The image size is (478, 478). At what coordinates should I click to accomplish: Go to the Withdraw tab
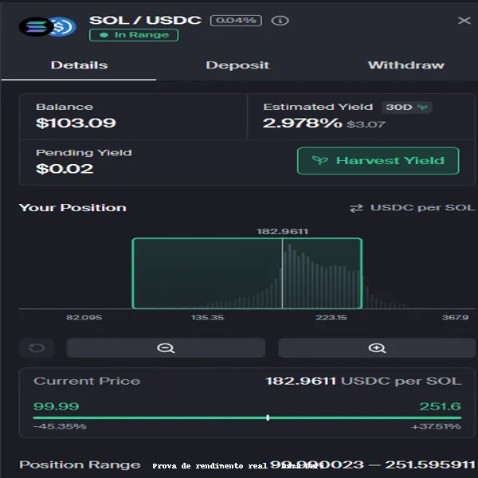click(x=406, y=65)
